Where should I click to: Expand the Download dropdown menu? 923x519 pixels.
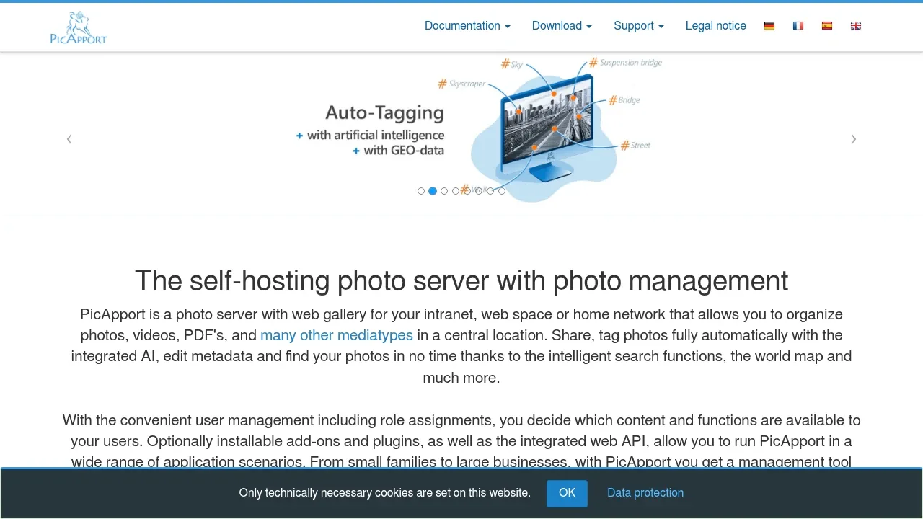[562, 26]
